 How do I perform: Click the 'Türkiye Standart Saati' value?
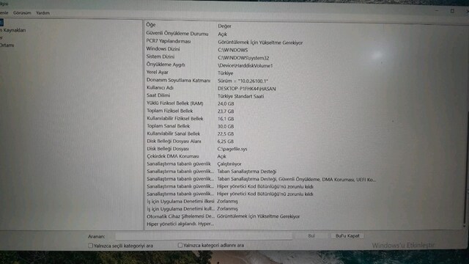pos(241,96)
